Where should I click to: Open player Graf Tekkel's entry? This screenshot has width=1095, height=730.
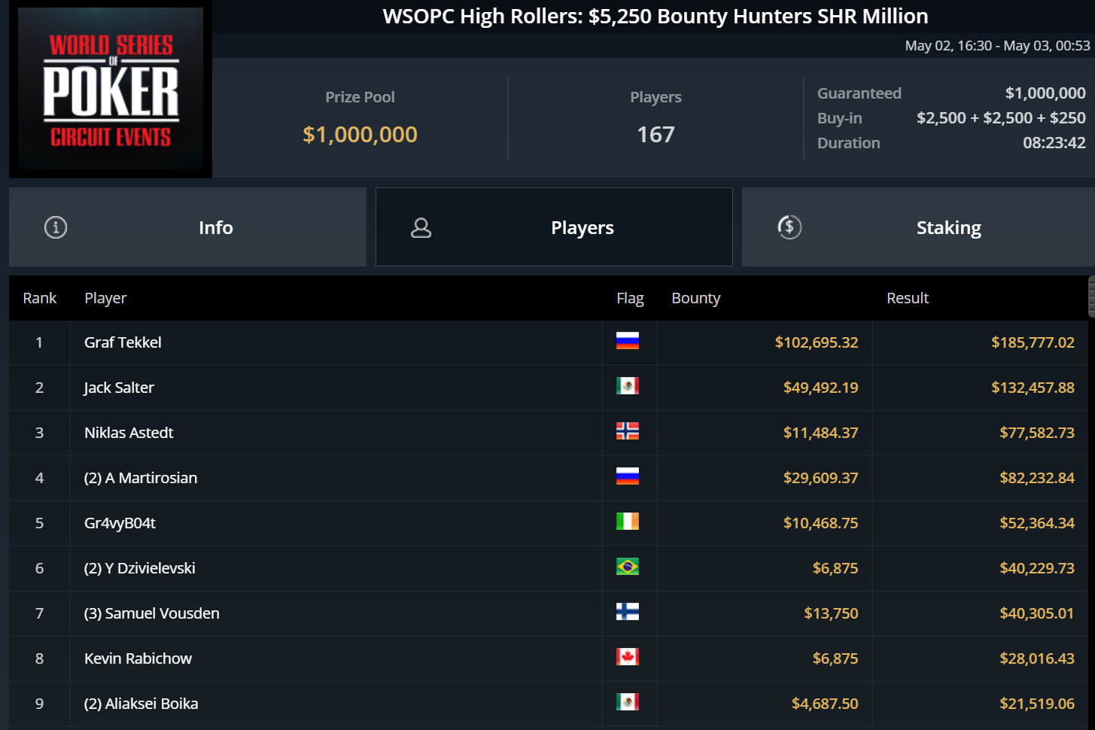click(x=123, y=342)
